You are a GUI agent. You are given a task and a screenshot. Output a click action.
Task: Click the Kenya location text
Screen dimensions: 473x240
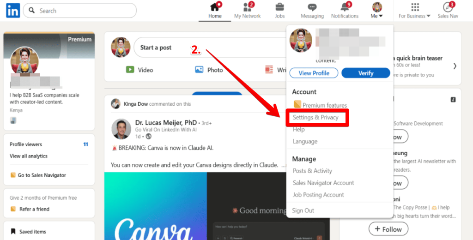[x=16, y=110]
